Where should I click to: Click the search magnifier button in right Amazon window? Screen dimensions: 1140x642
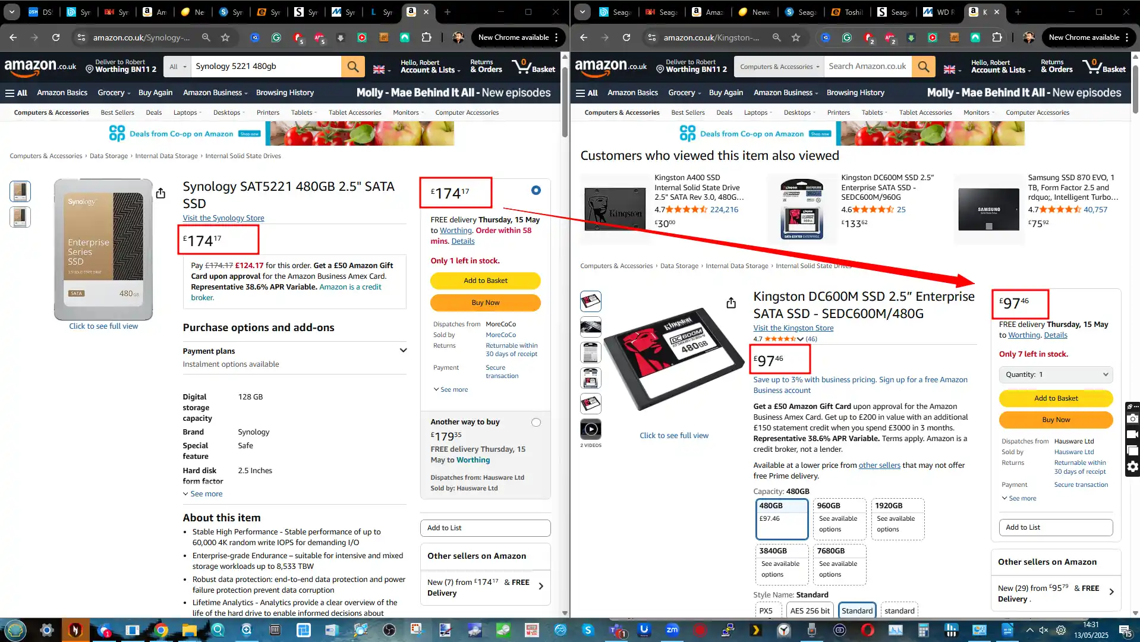[x=924, y=67]
